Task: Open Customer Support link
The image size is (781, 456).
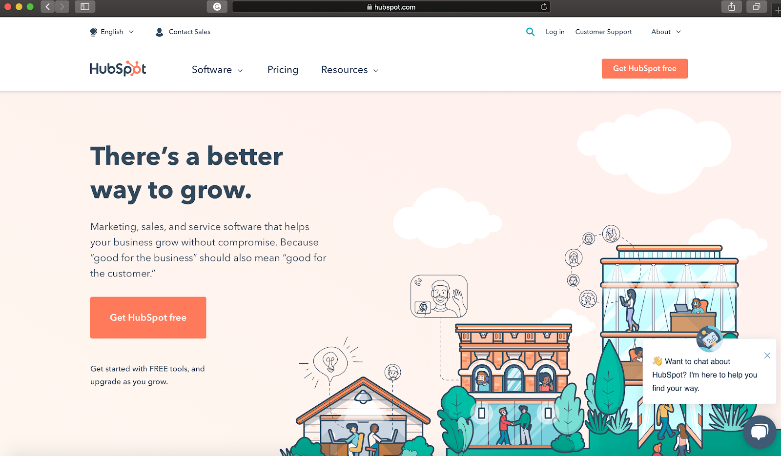Action: 603,32
